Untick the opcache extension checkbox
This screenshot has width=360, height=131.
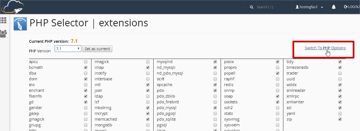click(x=215, y=85)
